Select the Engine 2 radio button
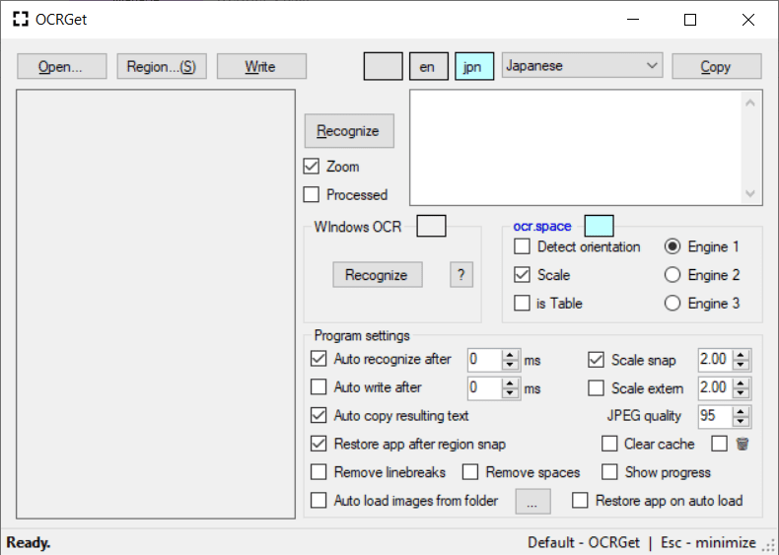 click(673, 275)
